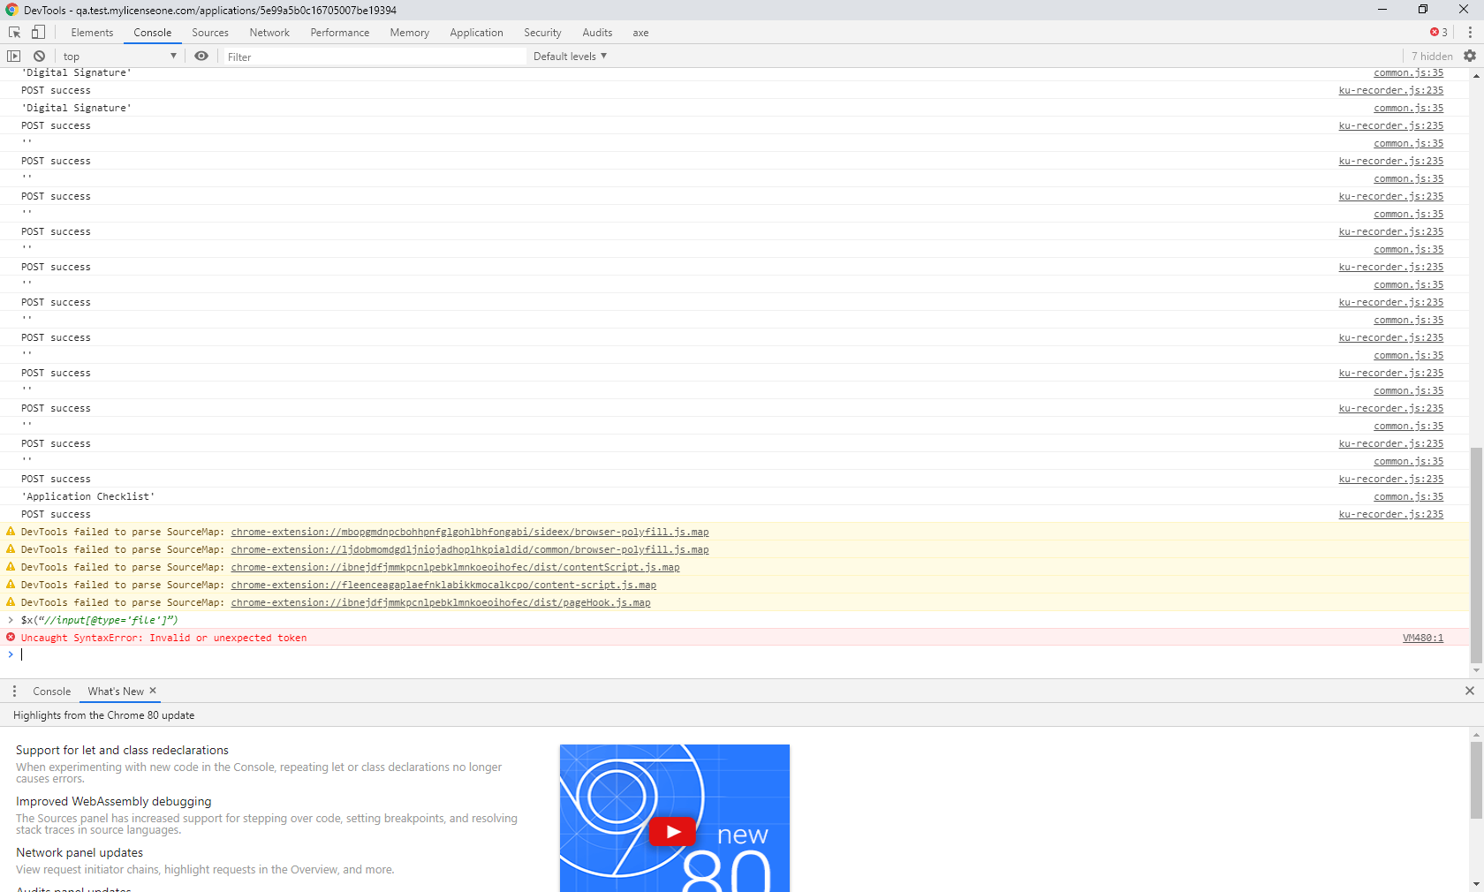
Task: Open the customize DevTools menu
Action: pos(1468,32)
